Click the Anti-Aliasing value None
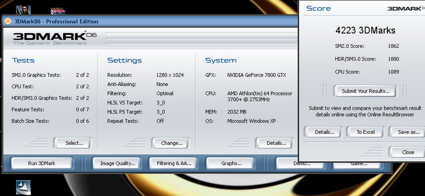This screenshot has width=425, height=196. pos(162,84)
